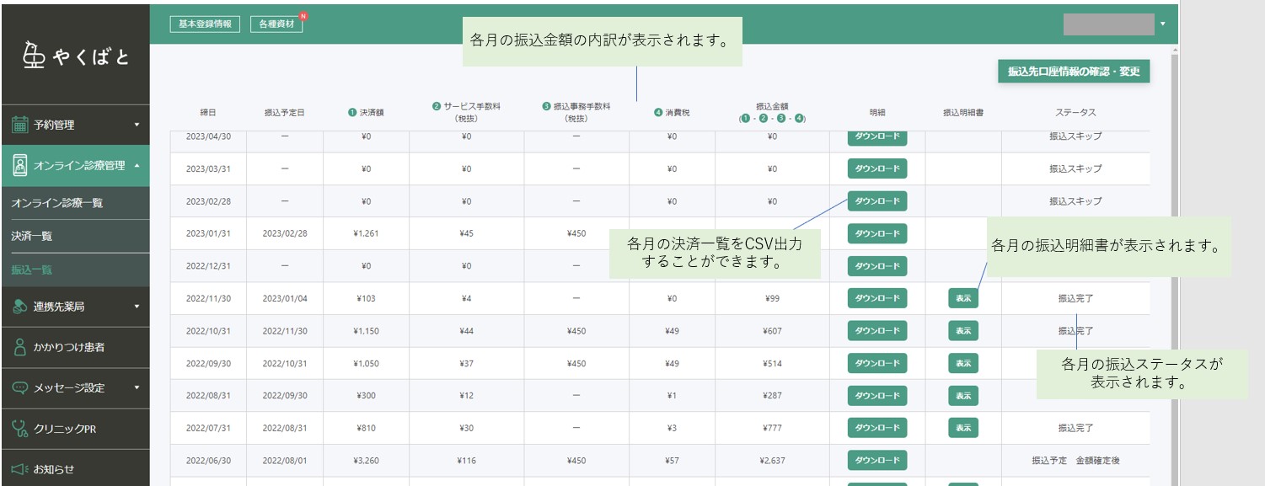The width and height of the screenshot is (1265, 486).
Task: Click the ¥57 consumption tax cell
Action: tap(672, 461)
